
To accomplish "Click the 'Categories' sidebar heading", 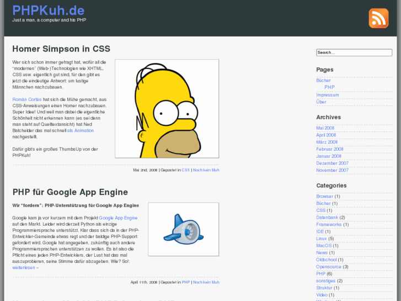I will (331, 185).
